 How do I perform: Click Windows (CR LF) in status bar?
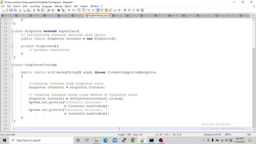pos(212,134)
